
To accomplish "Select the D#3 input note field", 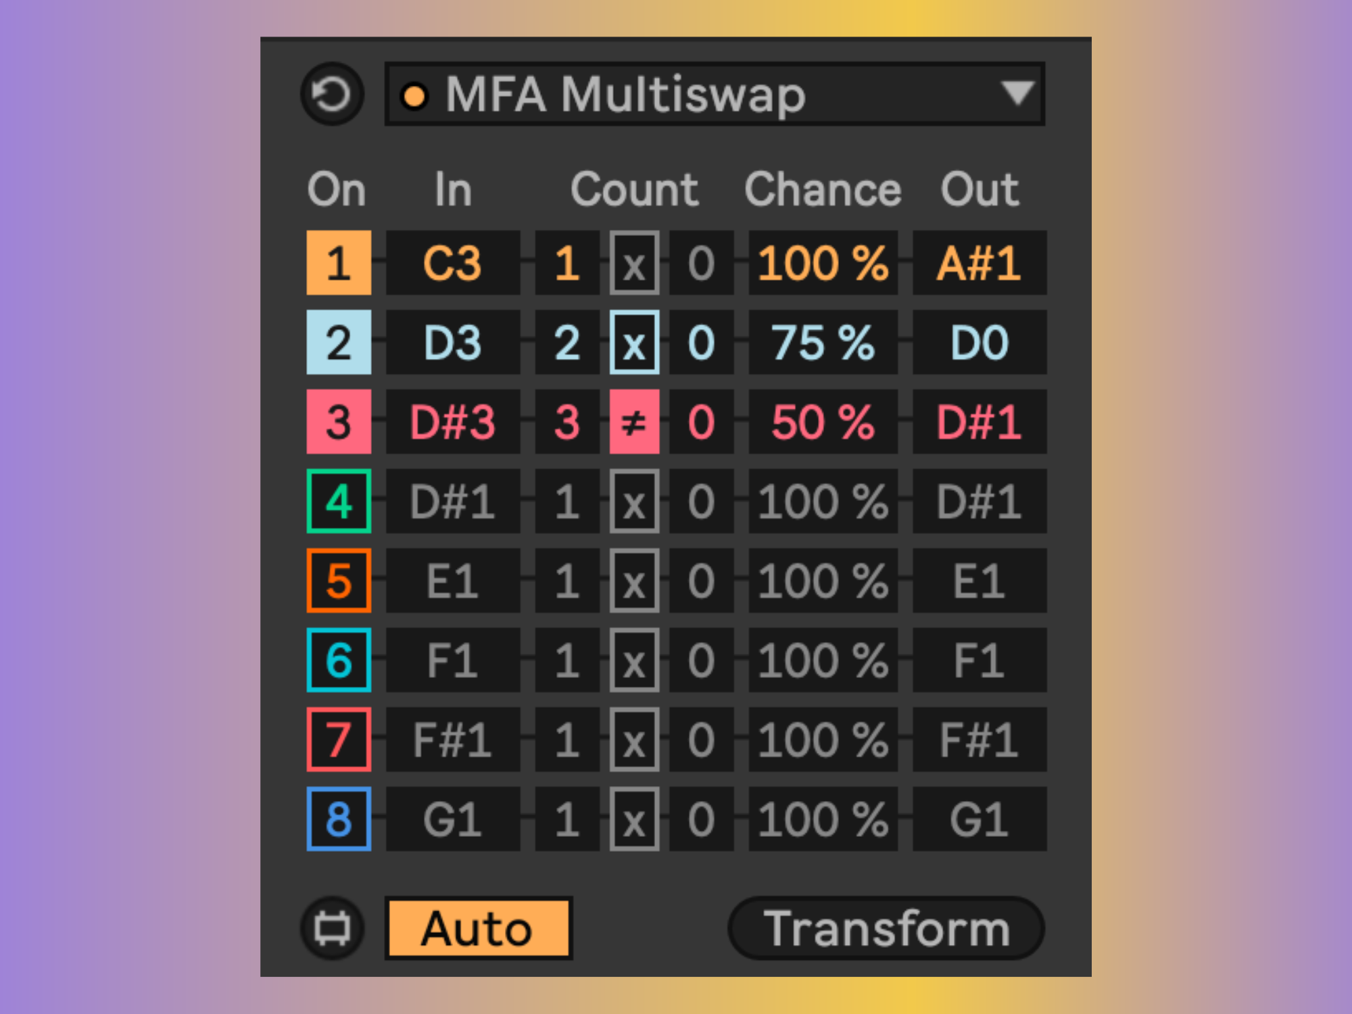I will [x=453, y=422].
